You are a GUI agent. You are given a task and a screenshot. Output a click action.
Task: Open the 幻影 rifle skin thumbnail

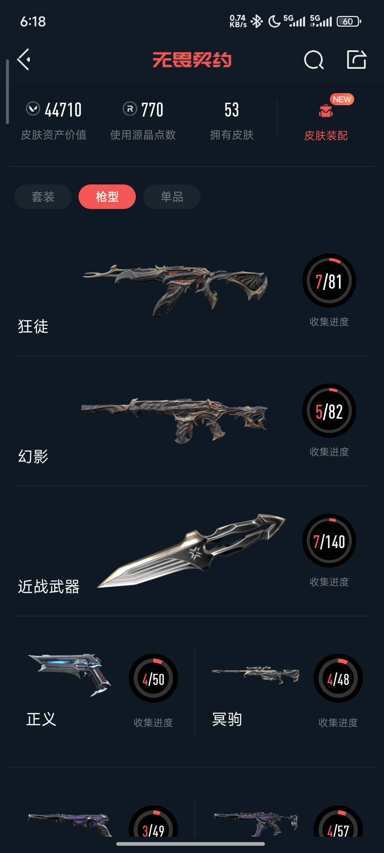[175, 420]
